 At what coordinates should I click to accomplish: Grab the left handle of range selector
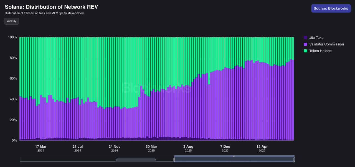[x=174, y=160]
